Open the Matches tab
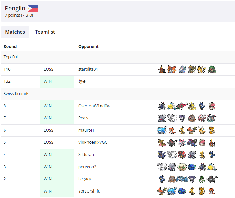Screen dimensions: 235x198 pos(15,32)
